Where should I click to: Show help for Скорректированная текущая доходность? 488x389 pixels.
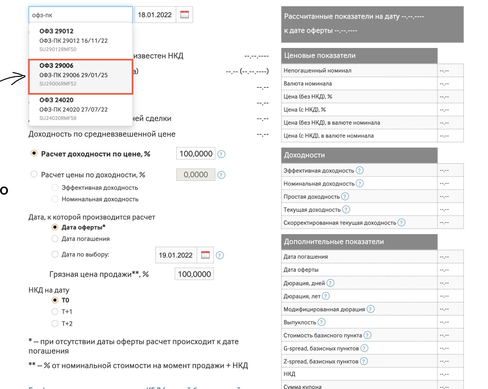tap(401, 223)
